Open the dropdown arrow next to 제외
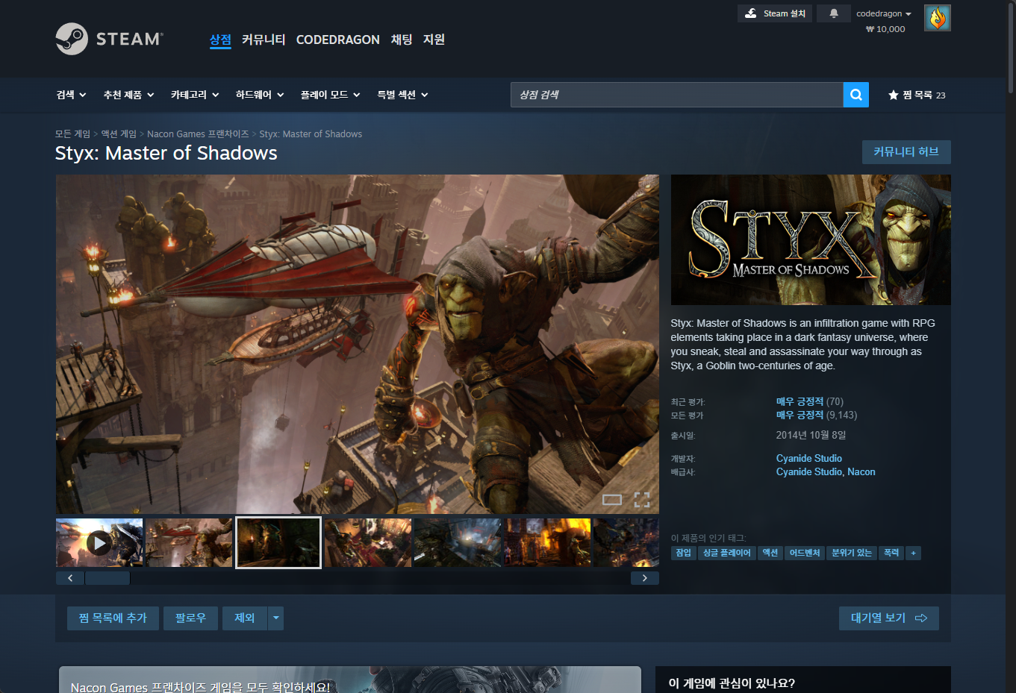 click(276, 618)
